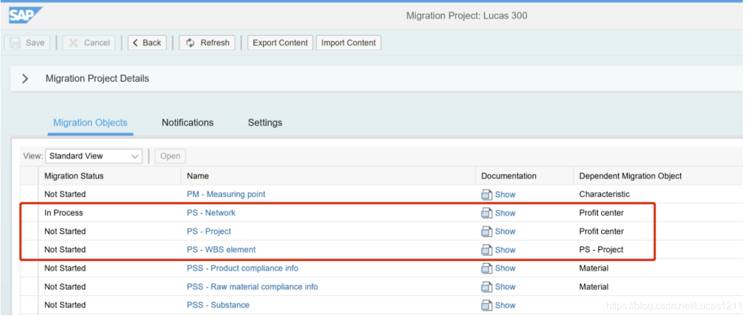Click the Refresh circular arrows icon

click(190, 43)
